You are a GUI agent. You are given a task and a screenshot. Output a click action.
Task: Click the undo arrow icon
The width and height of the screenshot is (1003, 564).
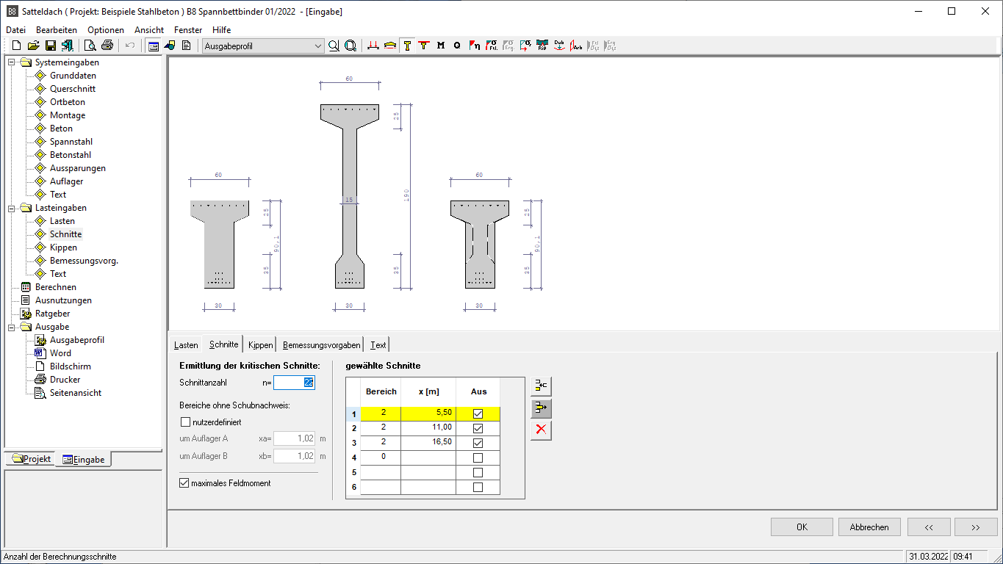click(130, 46)
